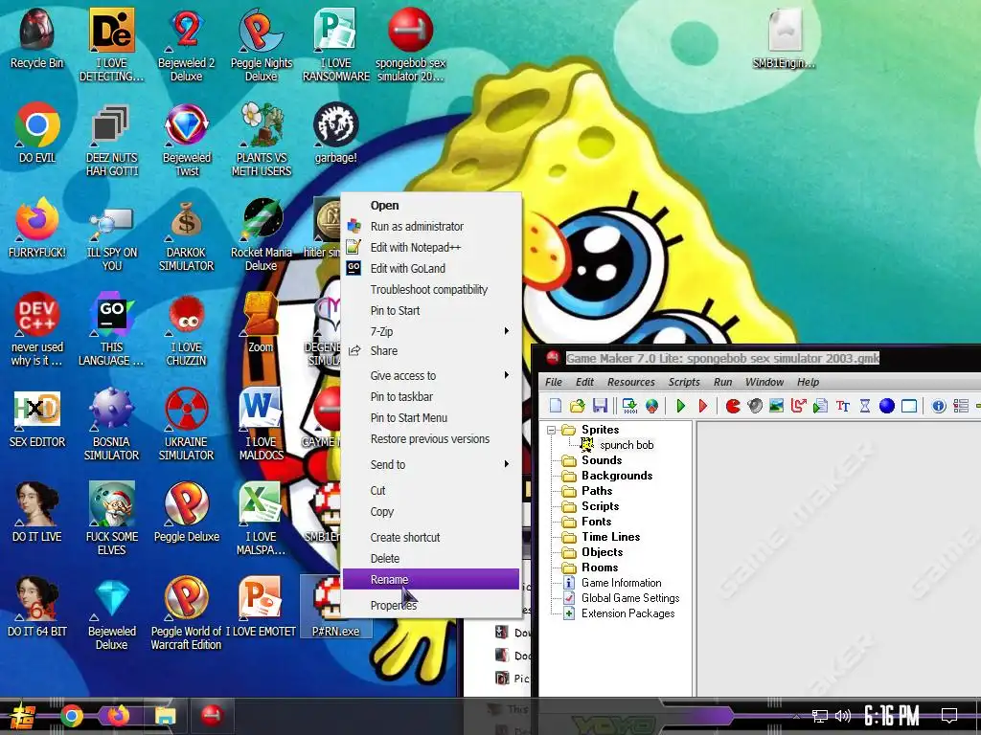Screen dimensions: 981x735
Task: Choose Delete in the context menu
Action: pos(431,558)
